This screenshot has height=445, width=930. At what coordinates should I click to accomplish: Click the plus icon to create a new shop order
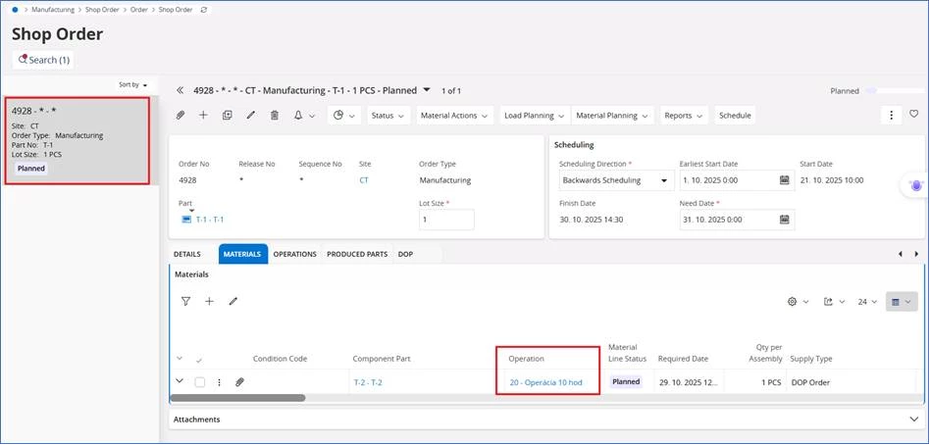click(x=203, y=116)
